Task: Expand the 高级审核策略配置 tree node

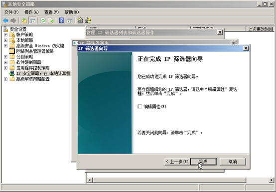Action: coord(5,79)
